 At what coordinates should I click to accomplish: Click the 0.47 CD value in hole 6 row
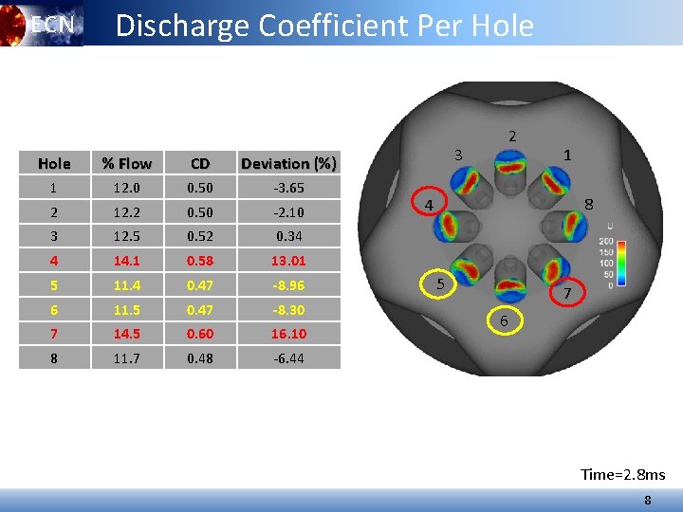pyautogui.click(x=200, y=309)
